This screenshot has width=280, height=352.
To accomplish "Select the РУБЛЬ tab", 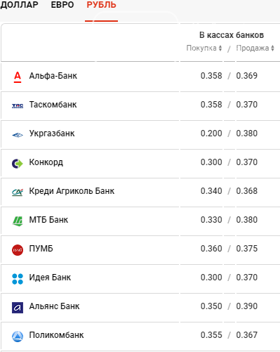I will tap(101, 5).
